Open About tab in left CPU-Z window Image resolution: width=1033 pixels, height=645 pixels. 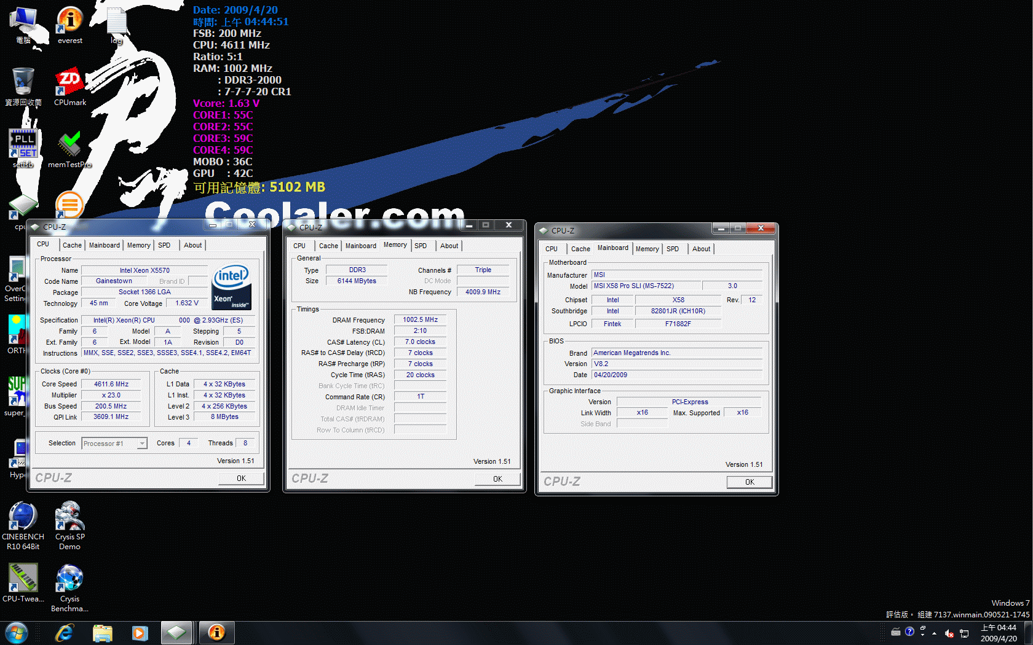click(193, 245)
